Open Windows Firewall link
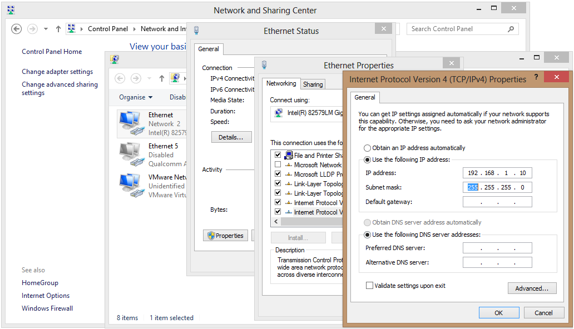Screen dimensions: 574x329 47,308
